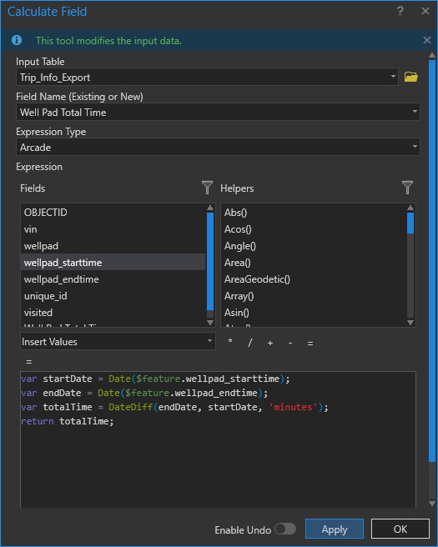The height and width of the screenshot is (547, 438).
Task: Click the Apply button
Action: click(335, 529)
